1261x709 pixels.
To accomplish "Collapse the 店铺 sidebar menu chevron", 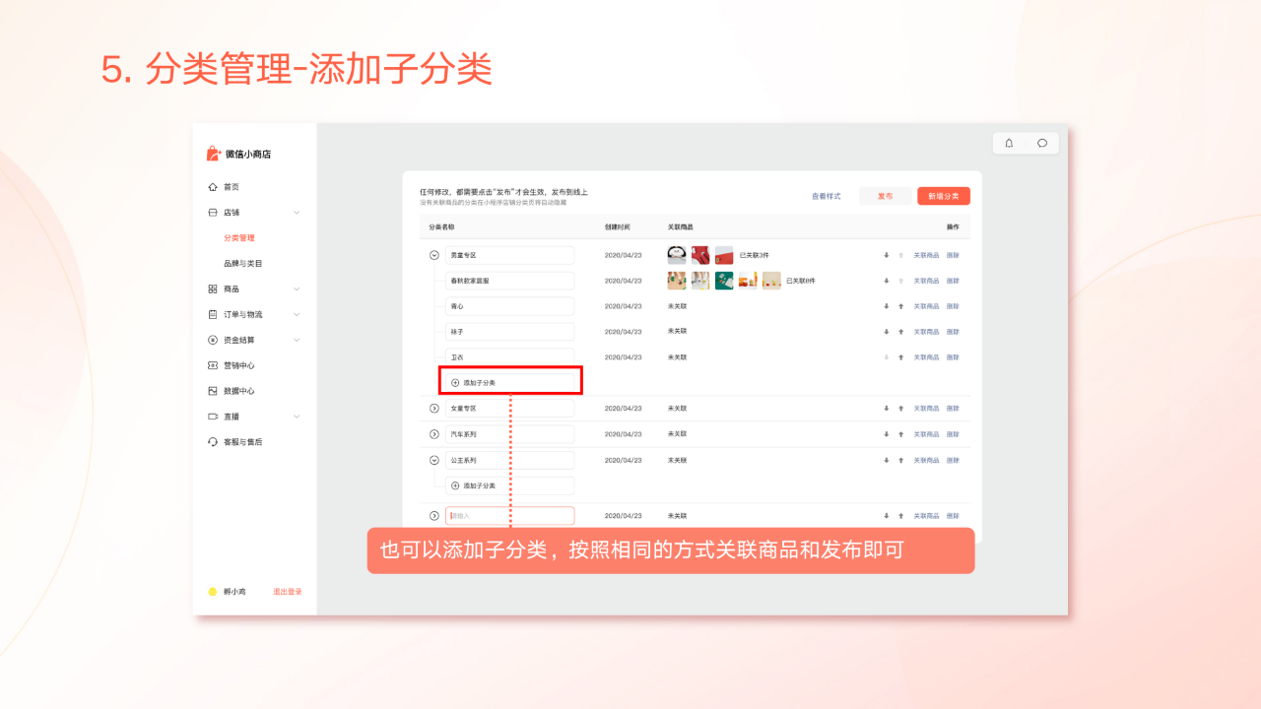I will click(x=297, y=213).
